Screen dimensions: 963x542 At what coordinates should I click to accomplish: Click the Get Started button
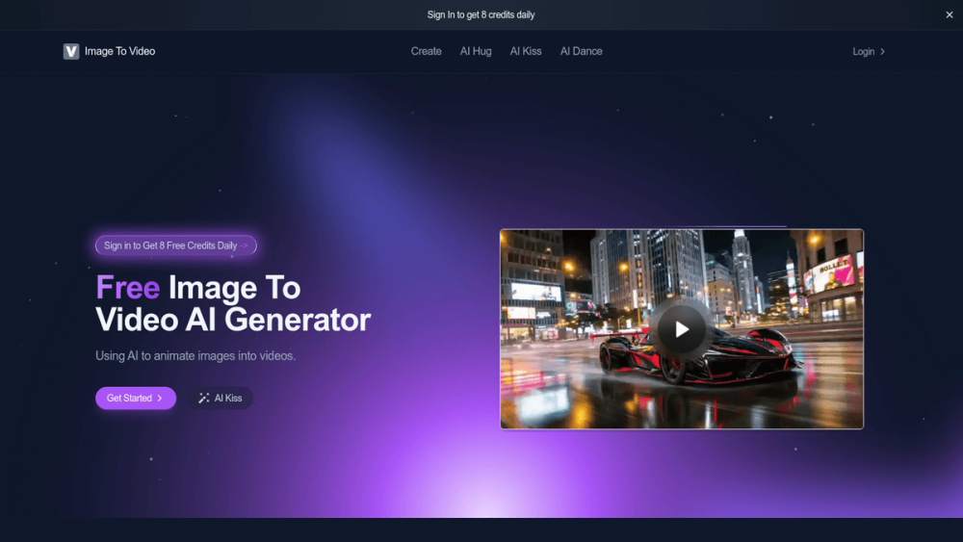click(136, 398)
